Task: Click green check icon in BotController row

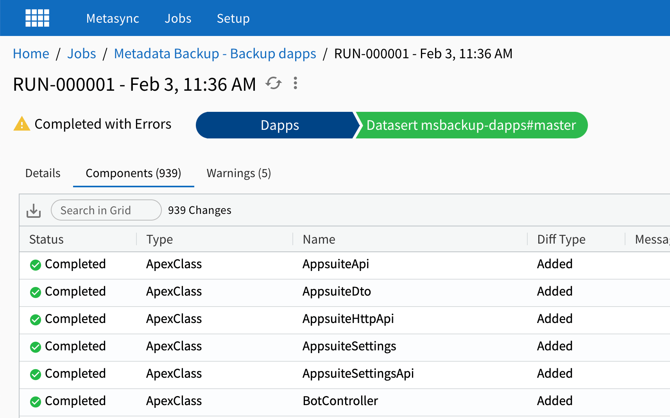Action: pyautogui.click(x=36, y=402)
